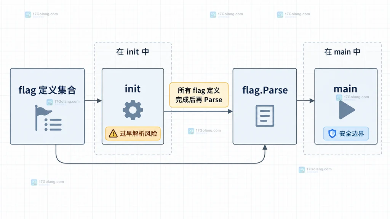Click the 'flag 定义集合' title text
Image resolution: width=390 pixels, height=219 pixels.
tap(47, 90)
